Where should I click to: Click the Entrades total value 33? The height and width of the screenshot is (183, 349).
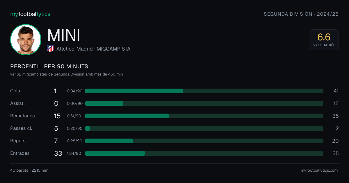click(58, 153)
